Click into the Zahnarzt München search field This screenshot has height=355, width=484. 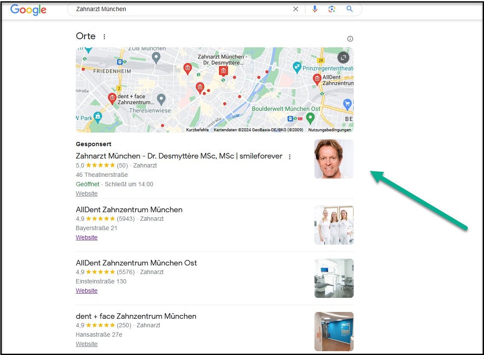[182, 9]
